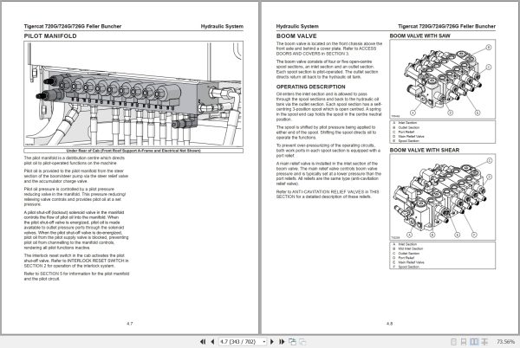Click the Hydraulic System header on the left page
The height and width of the screenshot is (348, 520).
(222, 26)
